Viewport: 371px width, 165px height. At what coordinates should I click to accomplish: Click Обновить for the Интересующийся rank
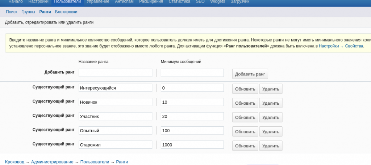pos(245,89)
